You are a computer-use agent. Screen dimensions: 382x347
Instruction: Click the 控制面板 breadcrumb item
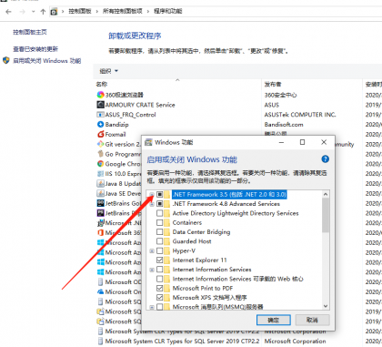(x=80, y=11)
